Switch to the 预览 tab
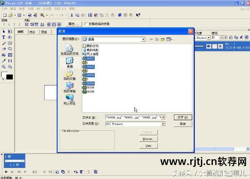Viewport: 250px width, 179px height. click(44, 32)
